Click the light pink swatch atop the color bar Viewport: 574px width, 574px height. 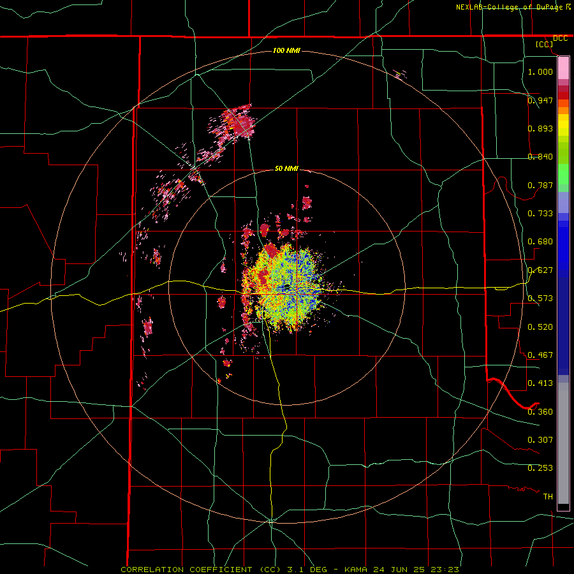point(563,68)
